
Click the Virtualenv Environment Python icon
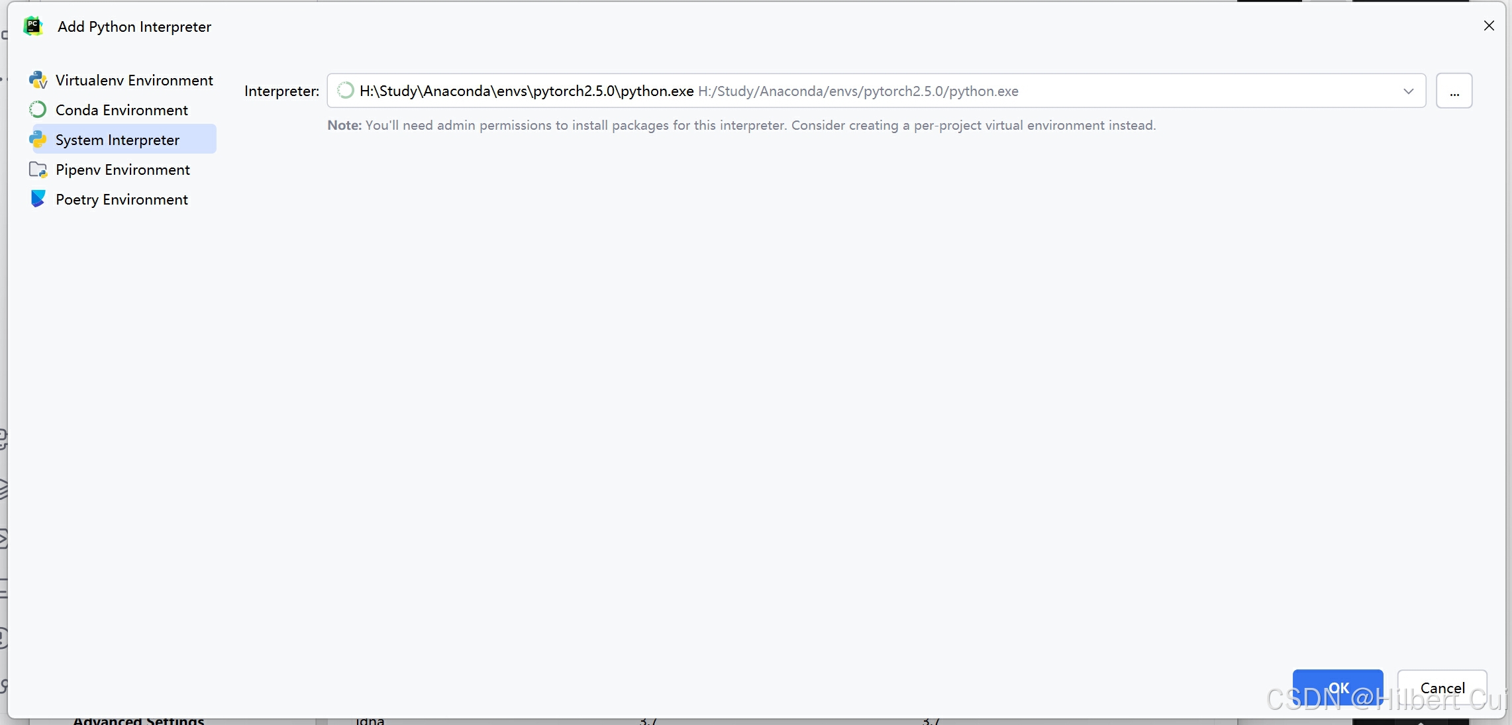coord(38,80)
